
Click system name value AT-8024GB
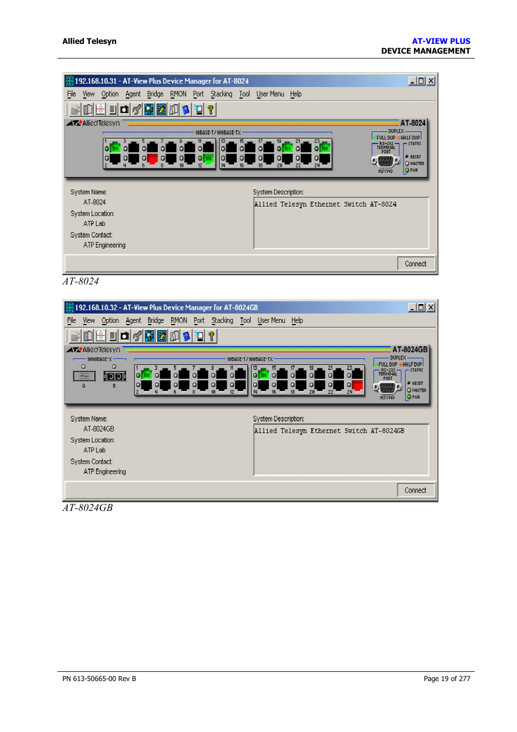click(x=99, y=429)
